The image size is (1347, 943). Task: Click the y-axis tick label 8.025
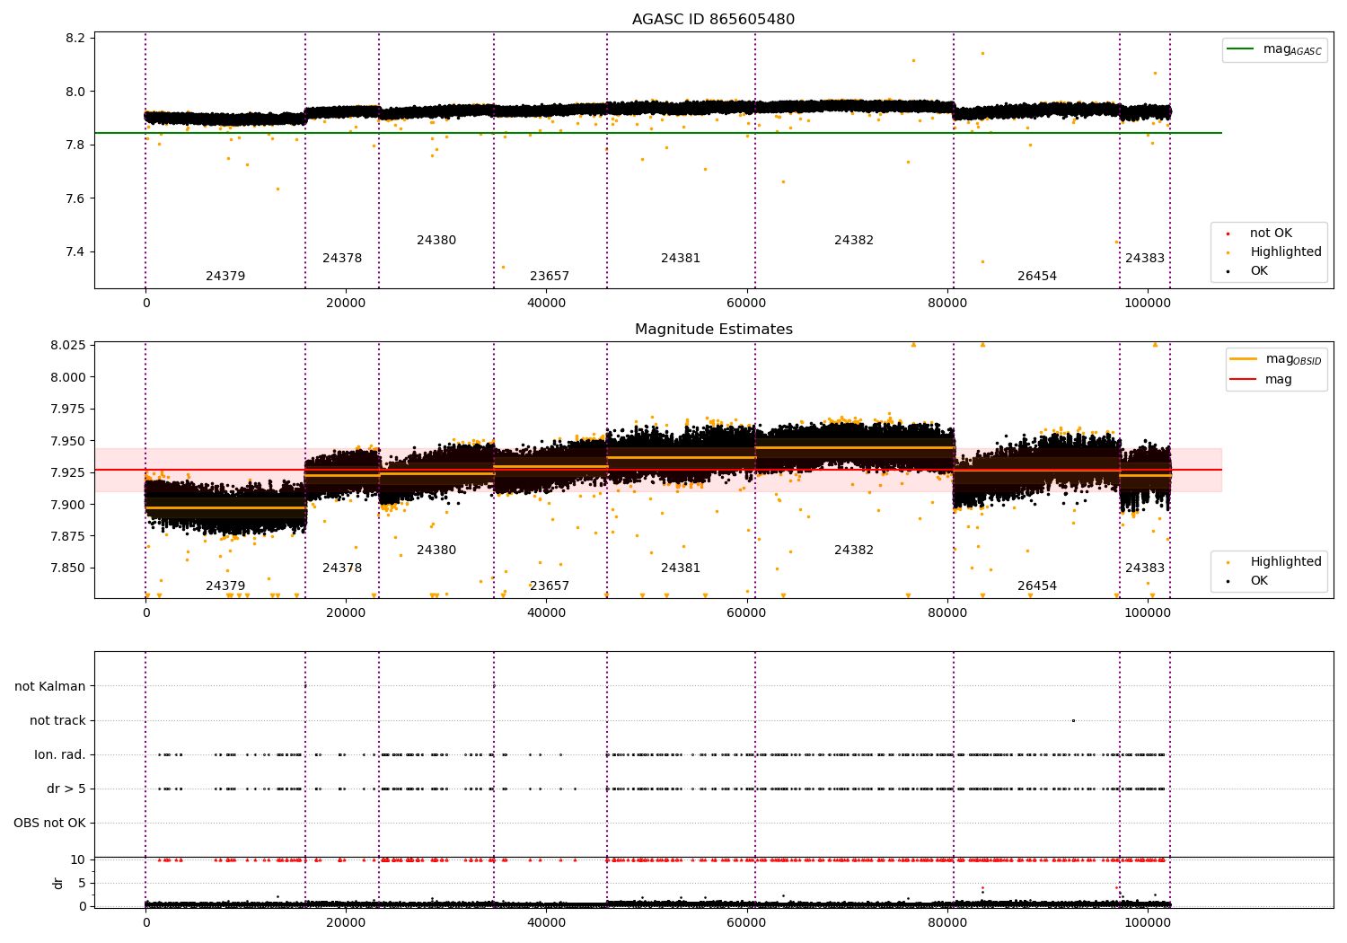pyautogui.click(x=67, y=346)
